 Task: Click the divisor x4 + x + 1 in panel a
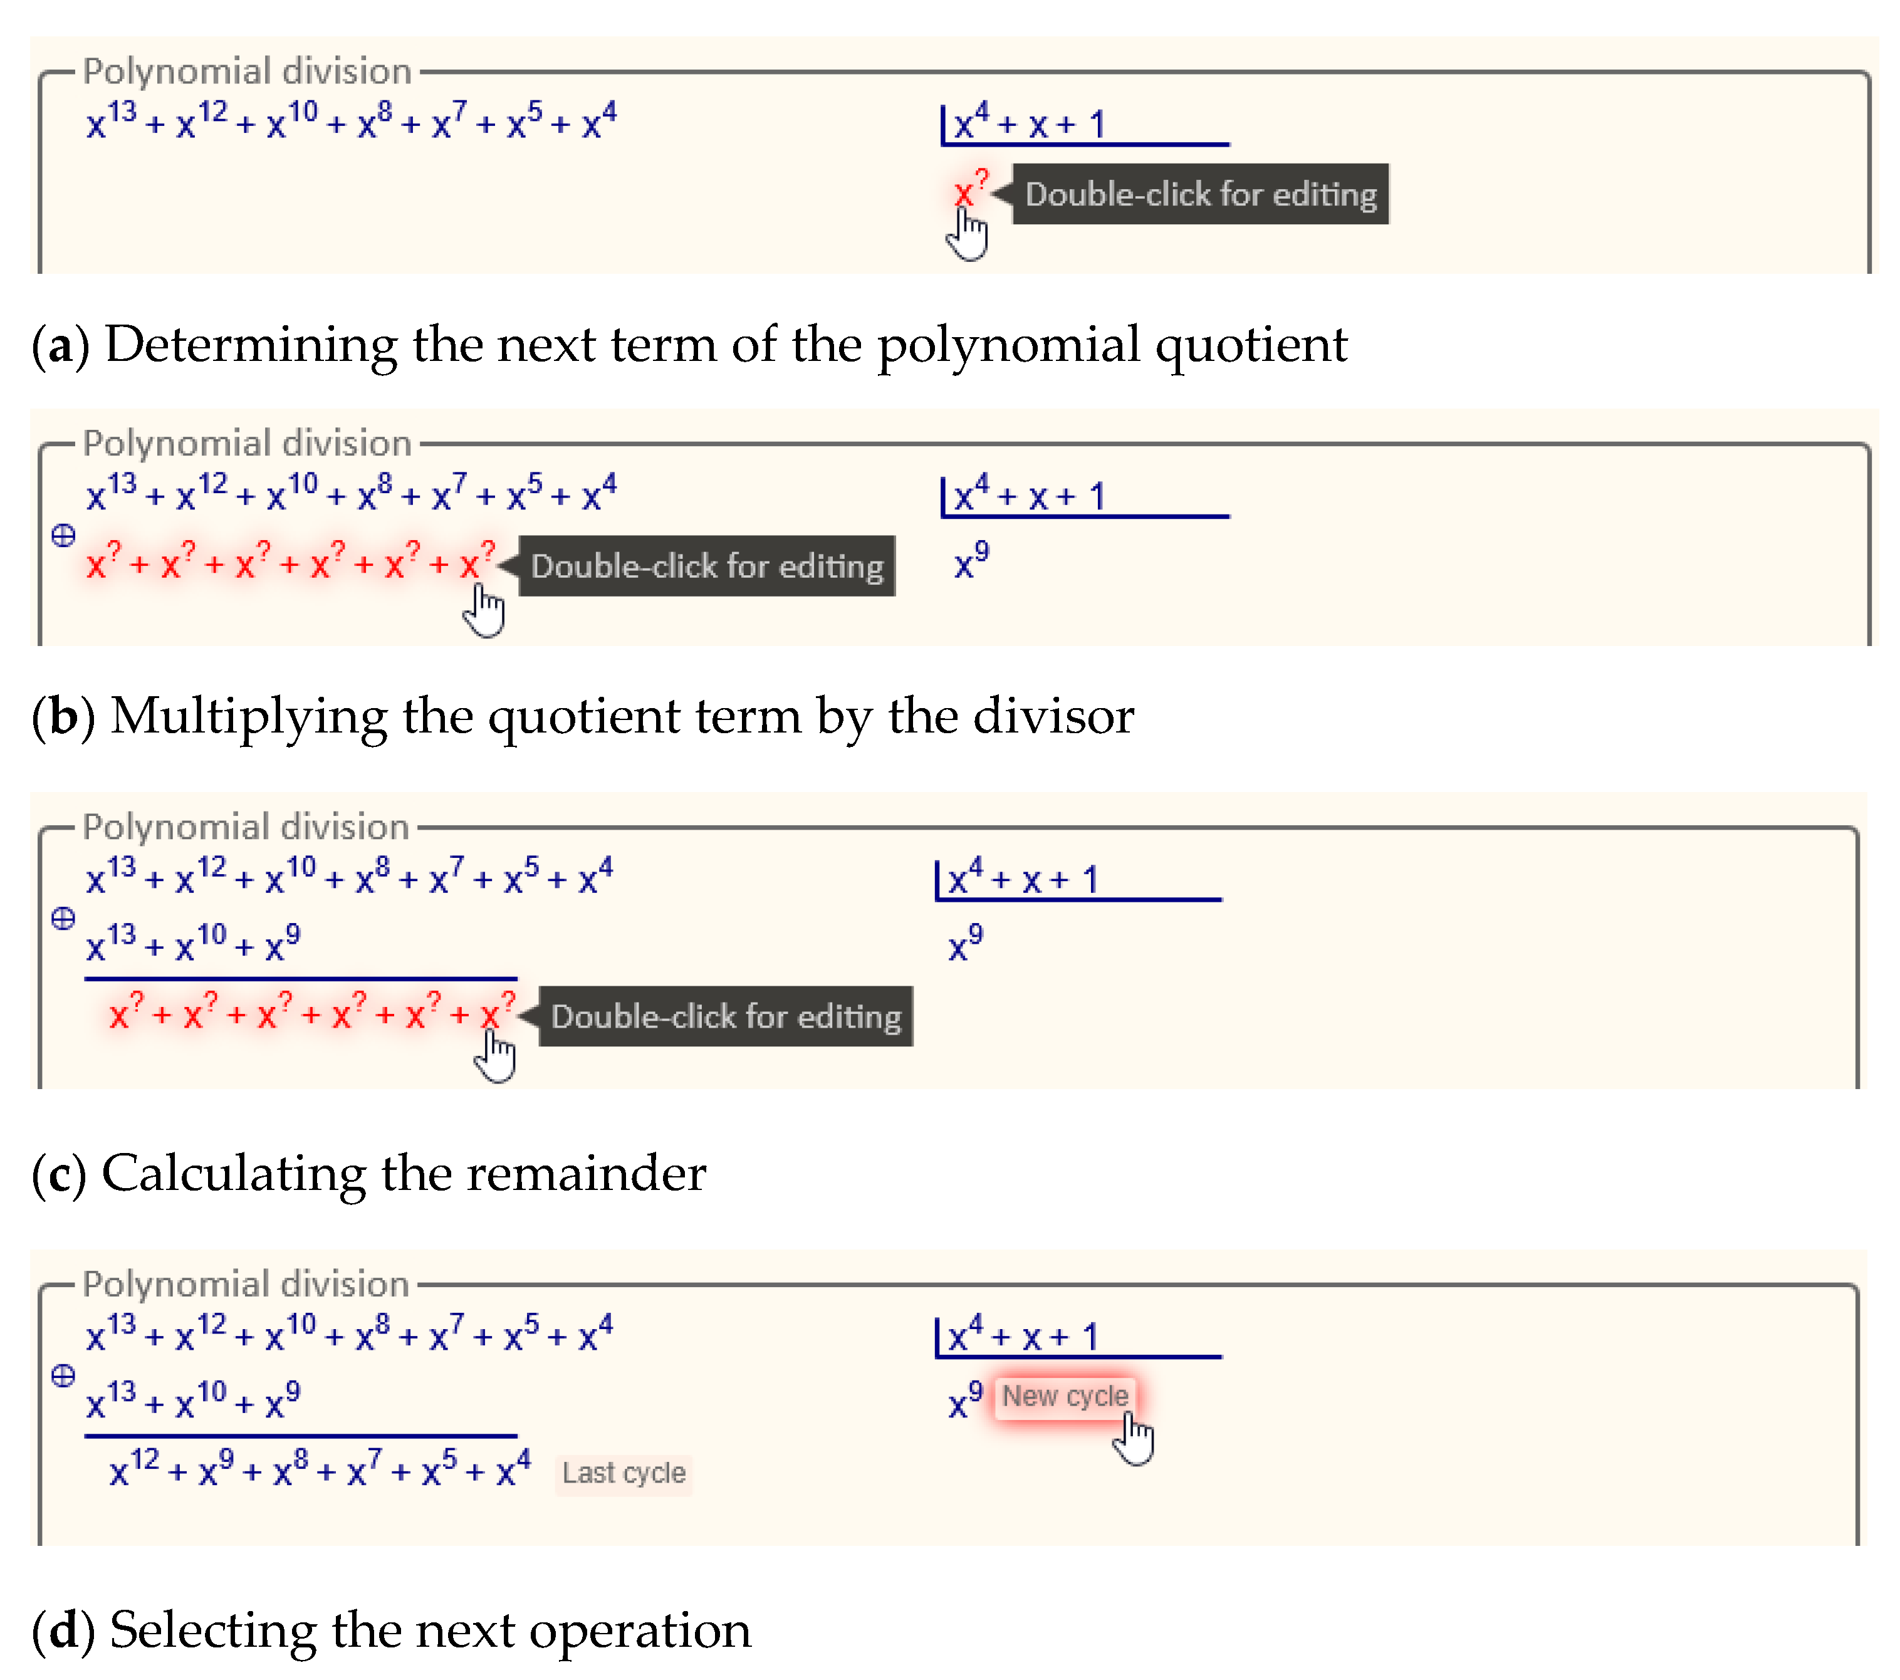(1029, 122)
